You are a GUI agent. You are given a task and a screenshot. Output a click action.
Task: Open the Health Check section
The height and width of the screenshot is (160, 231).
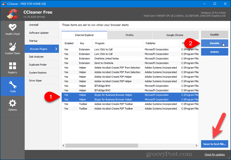[x=12, y=30]
